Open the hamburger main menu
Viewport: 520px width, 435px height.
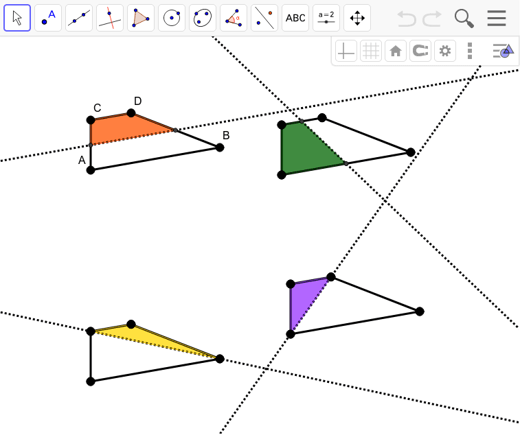[497, 19]
